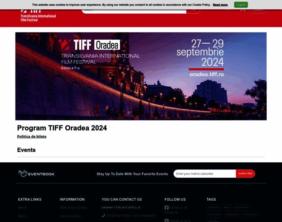
Task: Open the Music footer link
Action: [22, 216]
